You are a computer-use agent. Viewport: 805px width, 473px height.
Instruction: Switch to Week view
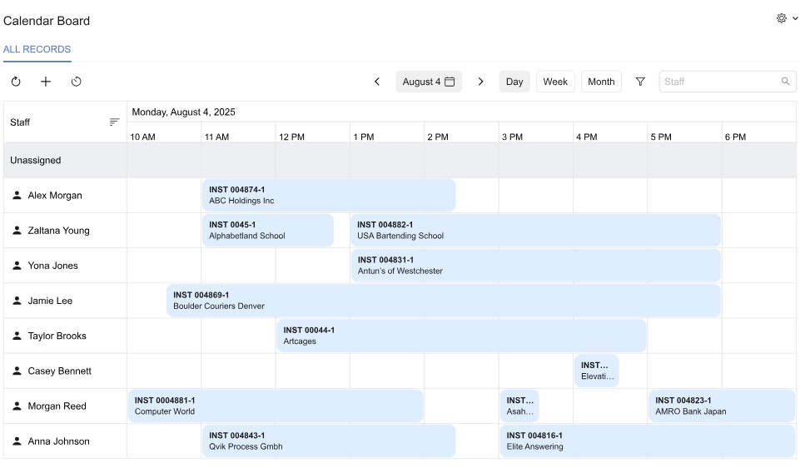point(555,82)
